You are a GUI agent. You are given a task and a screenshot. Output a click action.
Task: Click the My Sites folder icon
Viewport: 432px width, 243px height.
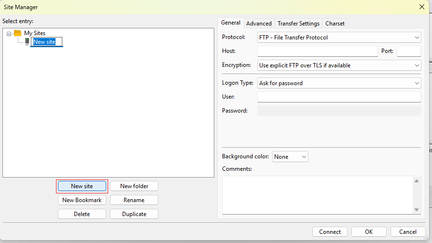(18, 33)
